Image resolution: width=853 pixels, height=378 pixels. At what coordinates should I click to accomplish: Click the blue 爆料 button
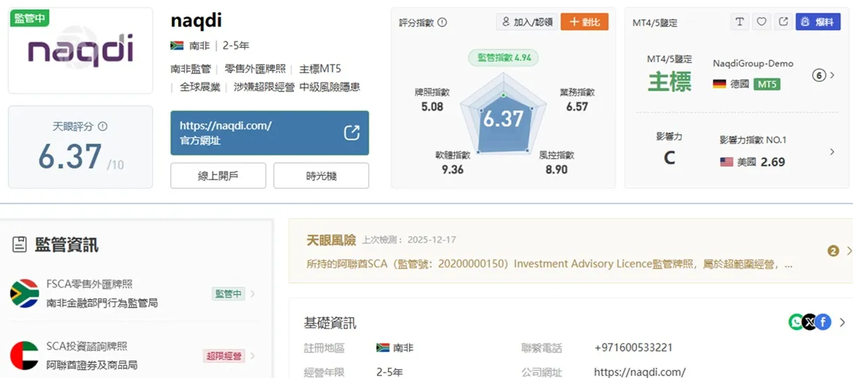click(x=817, y=22)
